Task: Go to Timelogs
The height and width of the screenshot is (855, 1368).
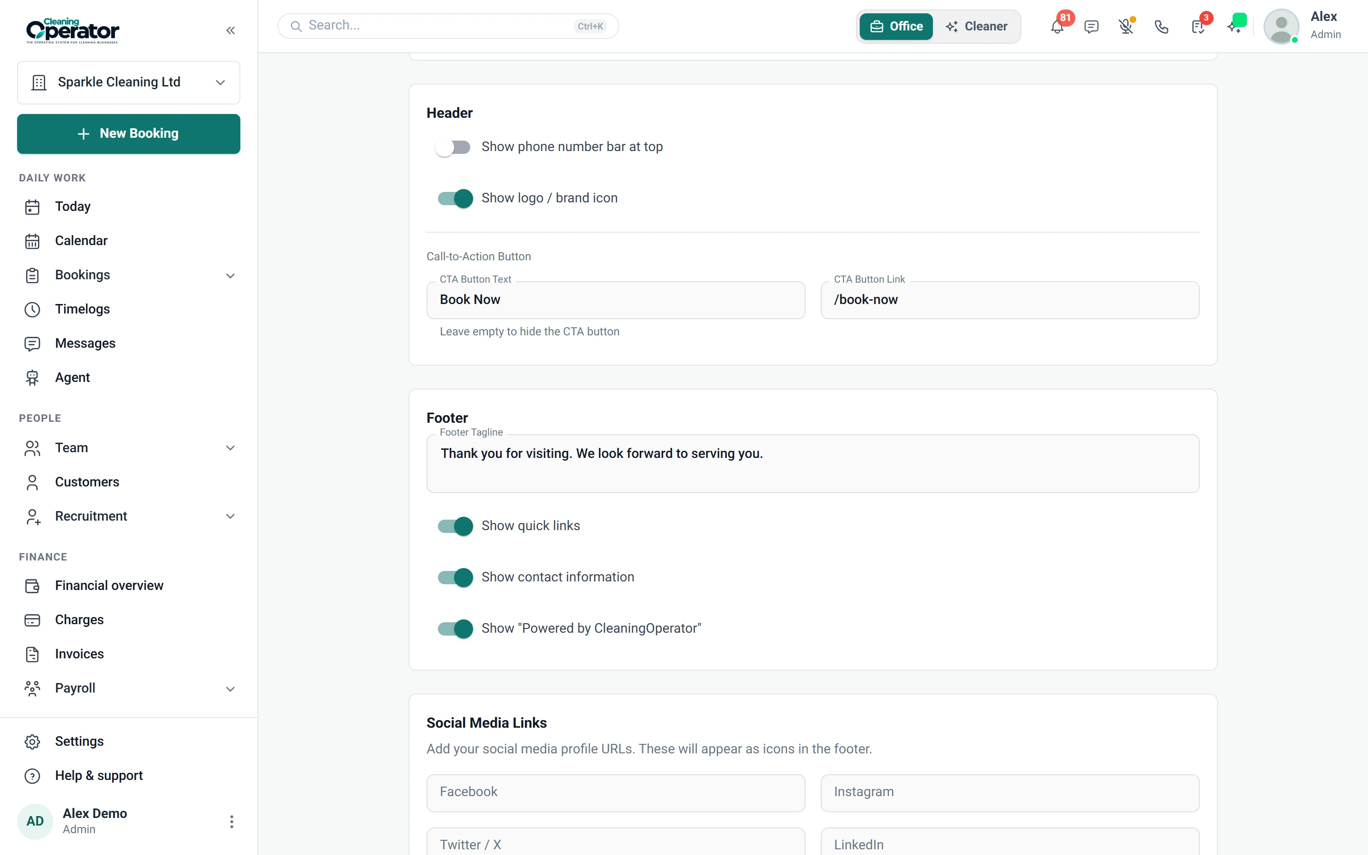Action: click(129, 309)
